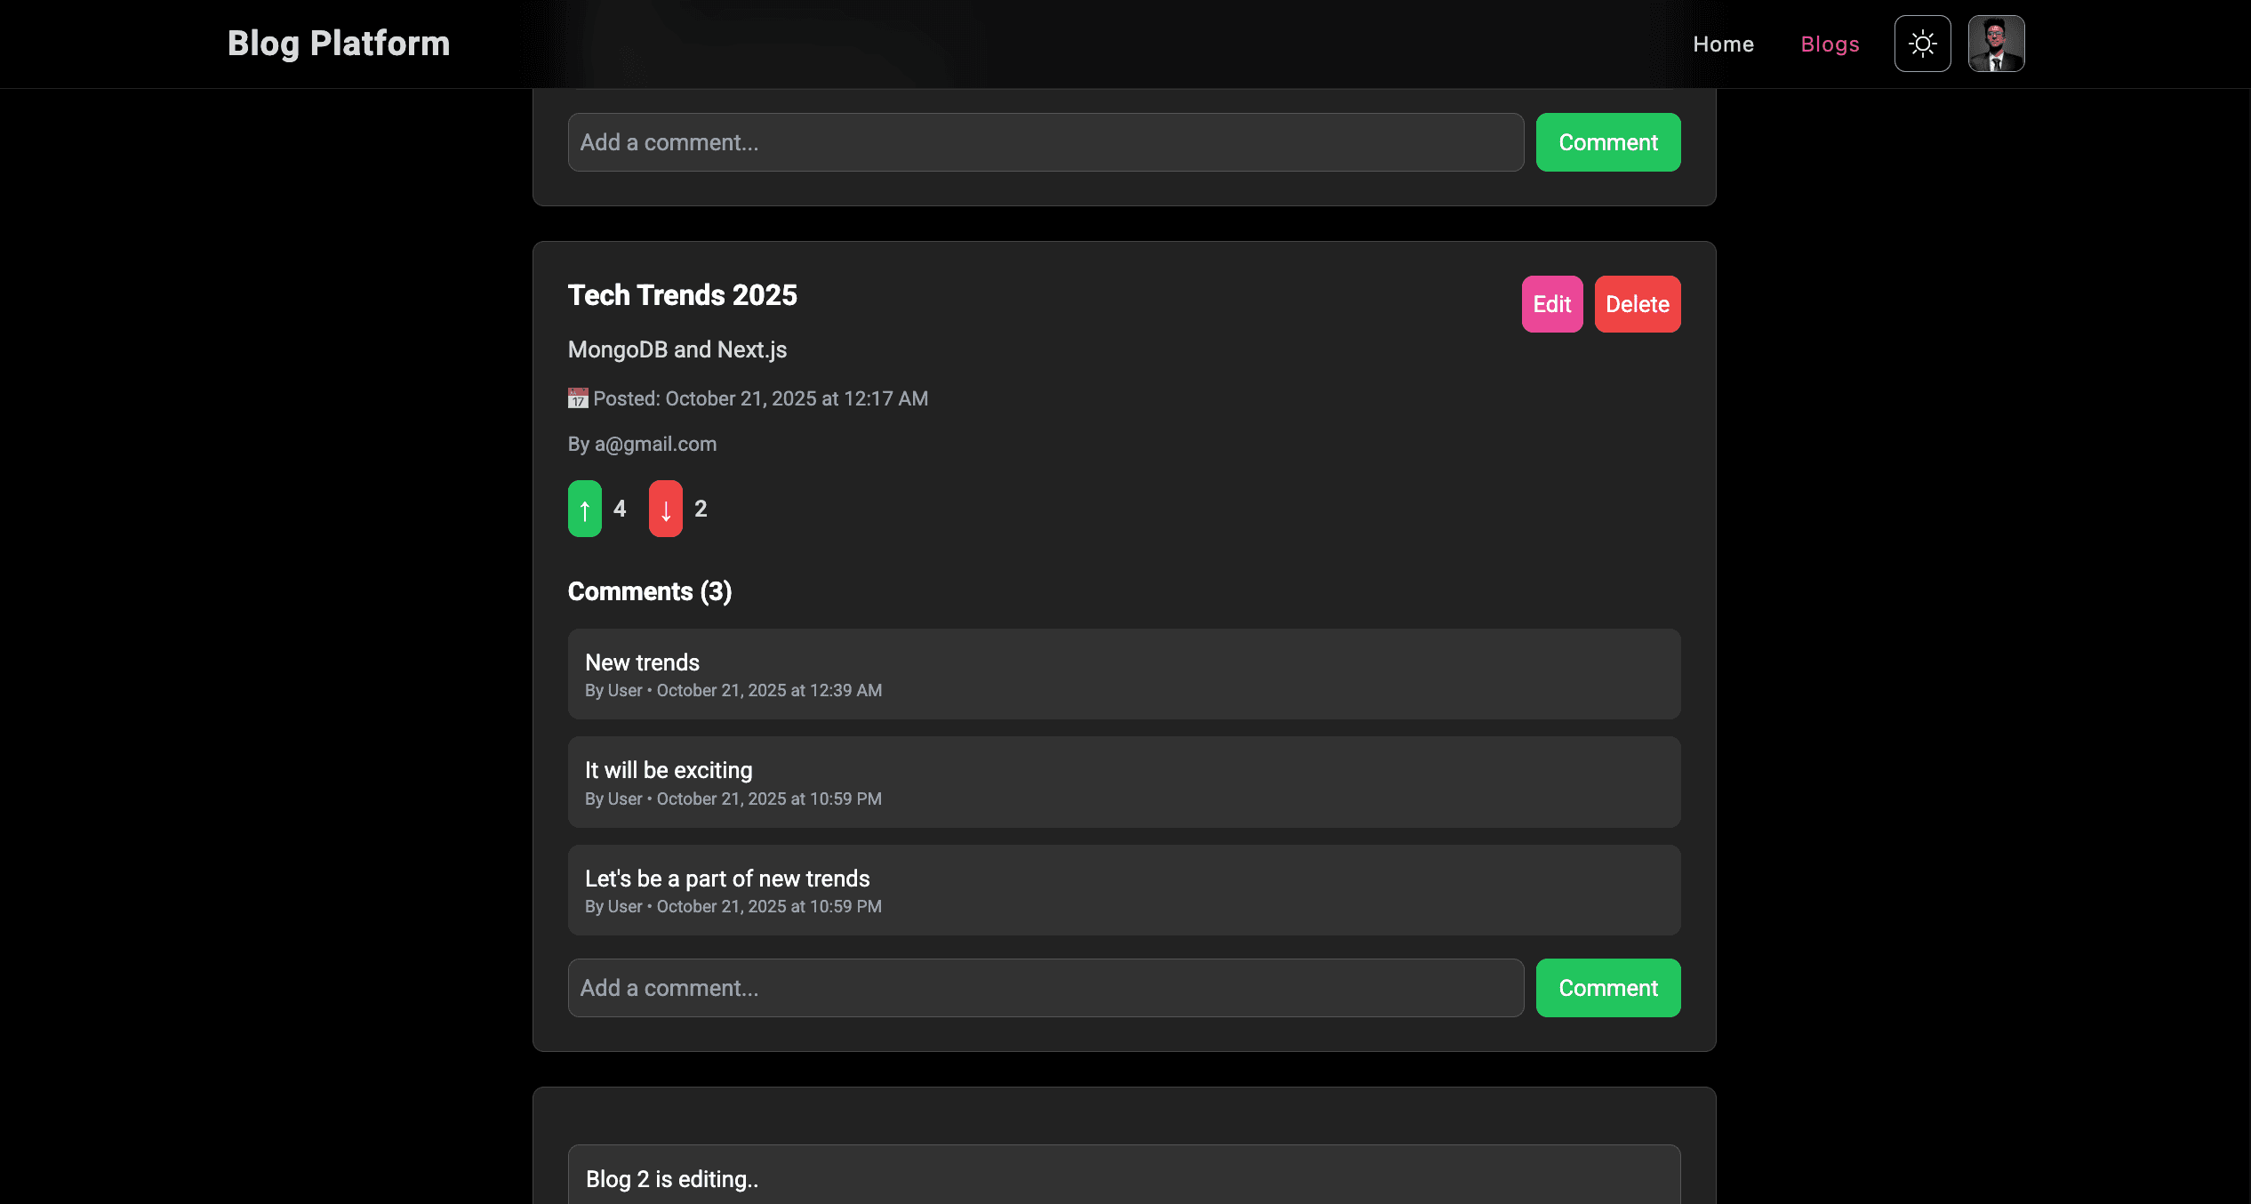This screenshot has width=2251, height=1204.
Task: Click the Comments (3) heading
Action: 648,590
